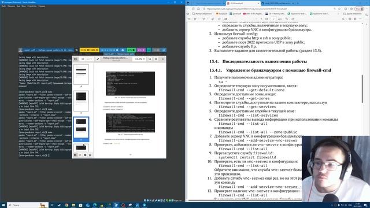Open the 63.4% zoom dropdown
Screen dimensions: 370x208
pyautogui.click(x=140, y=59)
